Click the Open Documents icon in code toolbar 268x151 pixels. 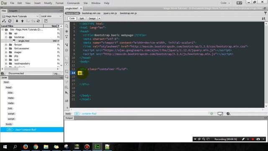click(x=67, y=26)
